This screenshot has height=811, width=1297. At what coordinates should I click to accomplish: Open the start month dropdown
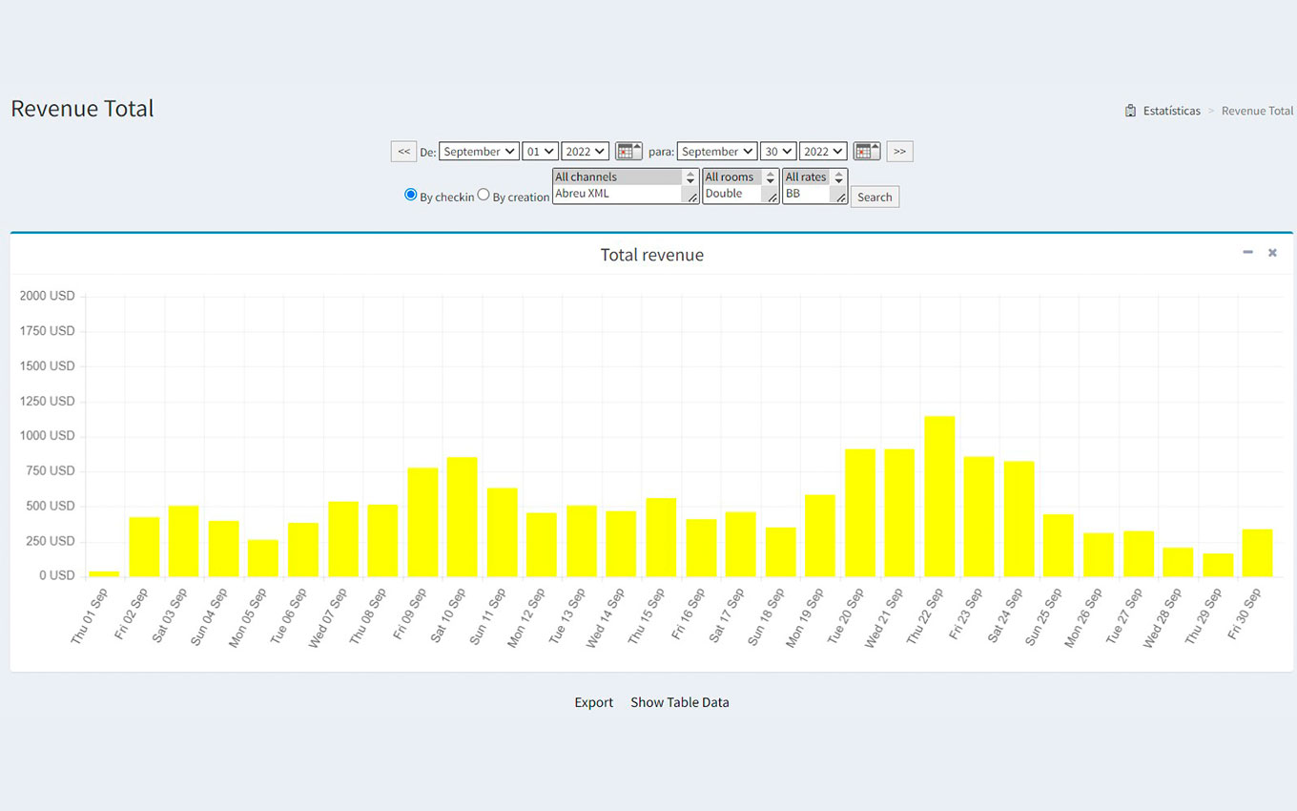click(479, 152)
